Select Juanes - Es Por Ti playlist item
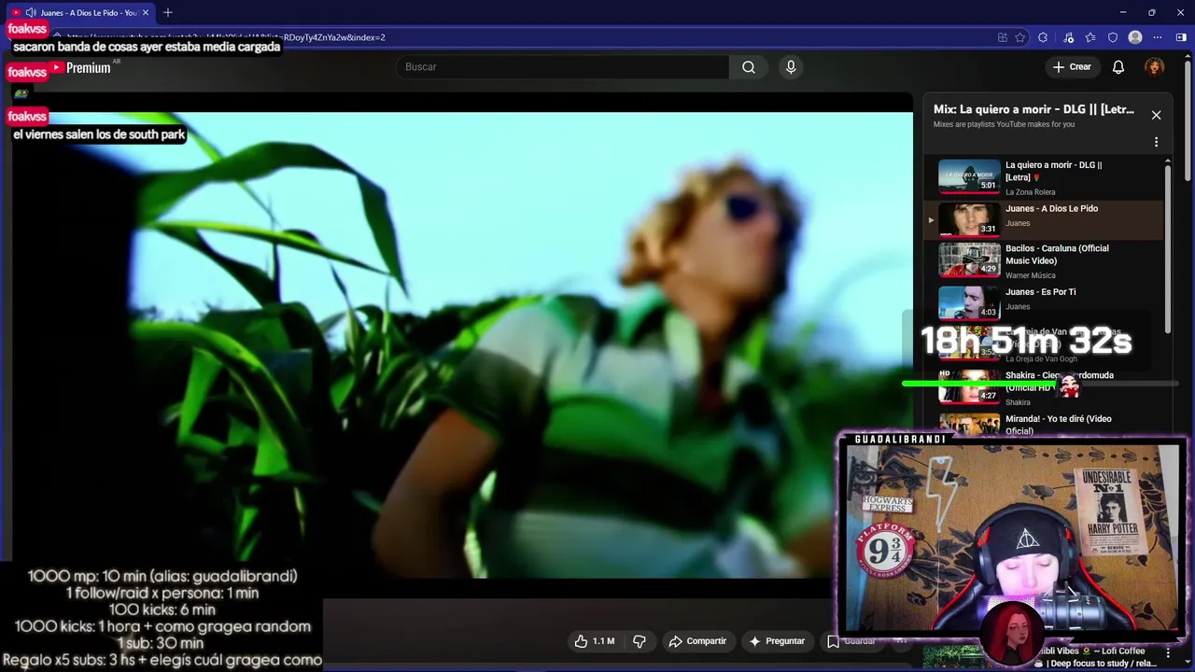 [1044, 302]
